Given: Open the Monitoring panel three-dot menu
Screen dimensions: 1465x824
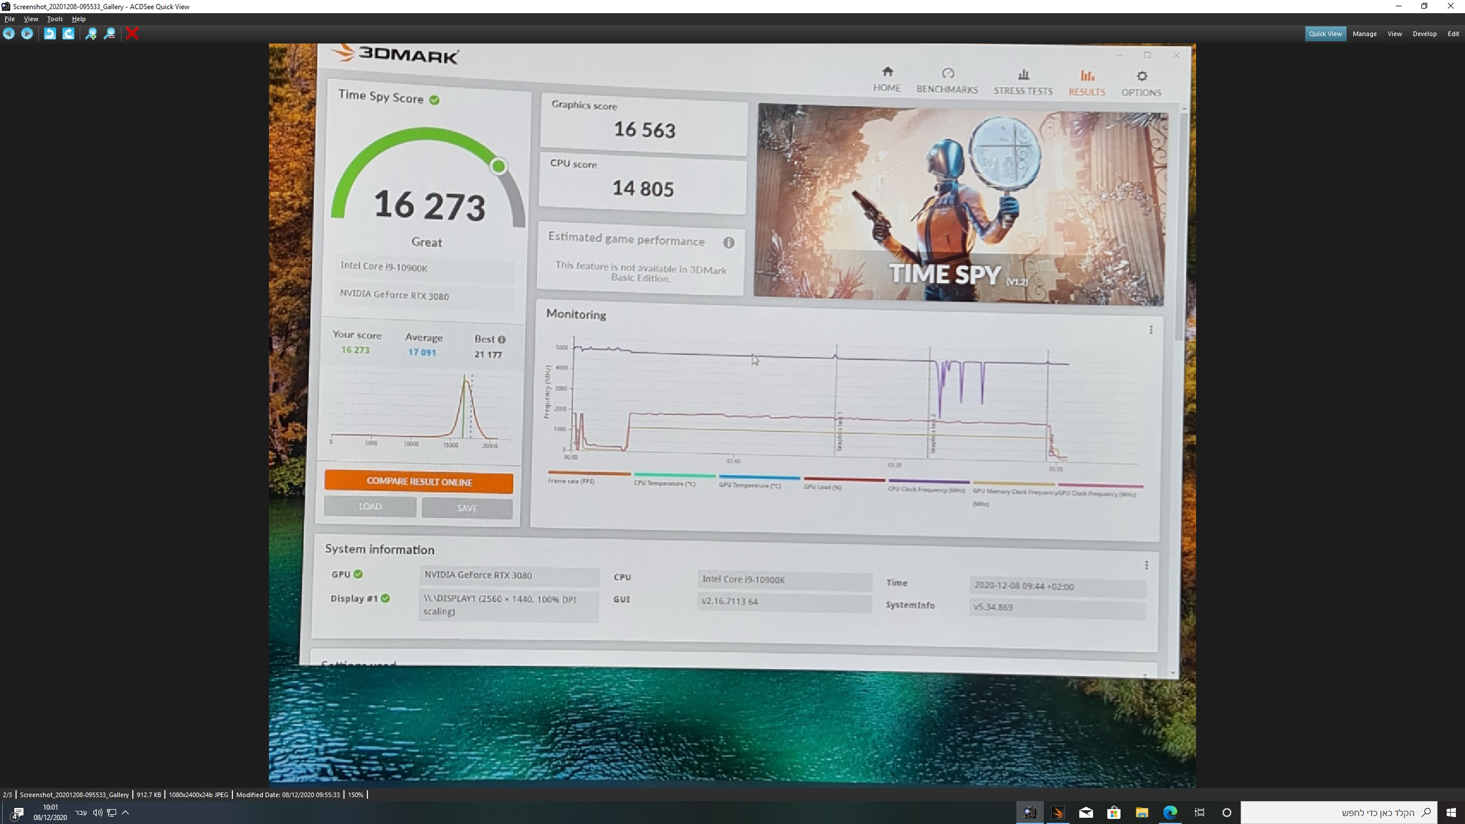Looking at the screenshot, I should [x=1151, y=330].
